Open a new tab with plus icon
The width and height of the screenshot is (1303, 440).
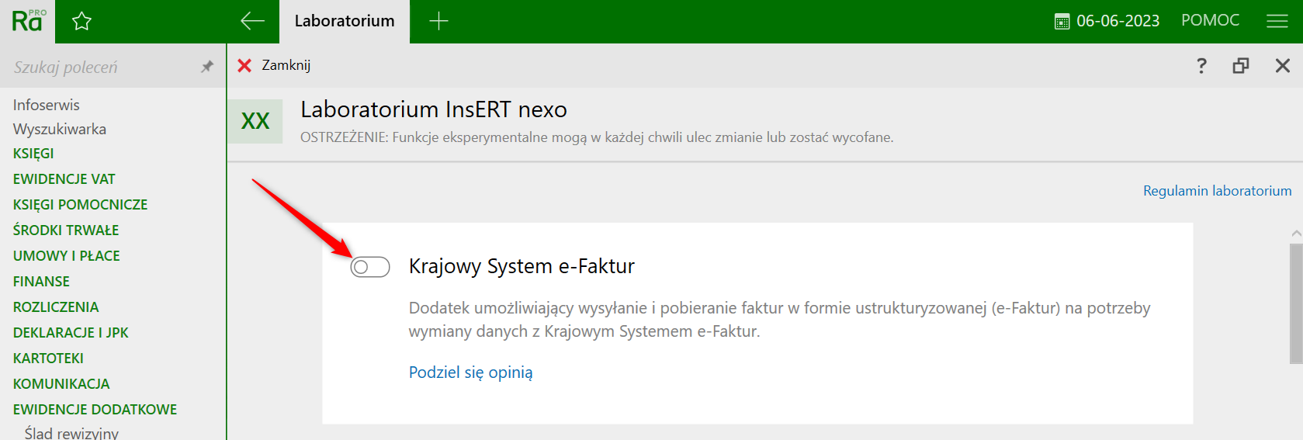click(438, 21)
